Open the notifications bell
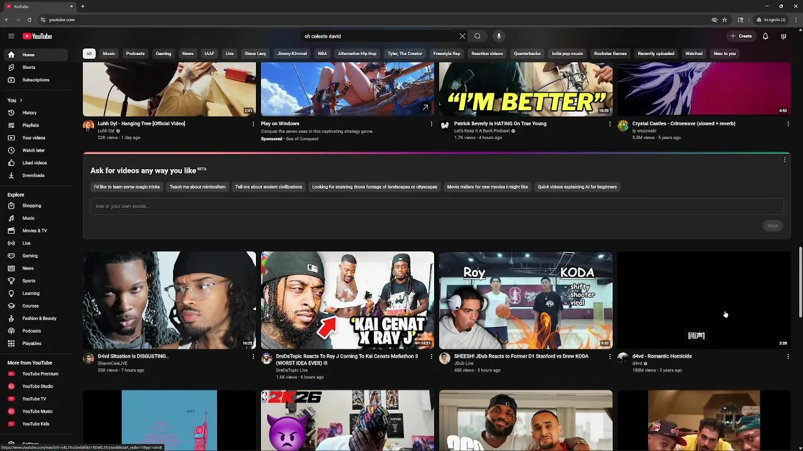The width and height of the screenshot is (803, 451). click(x=765, y=36)
